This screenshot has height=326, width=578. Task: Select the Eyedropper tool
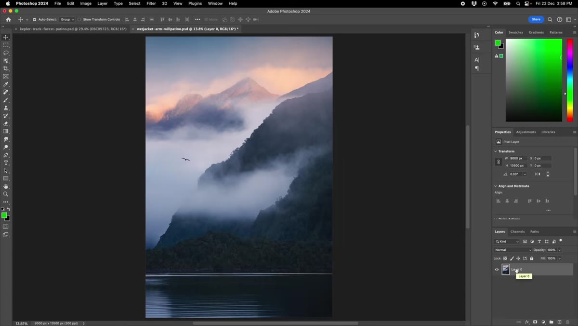pyautogui.click(x=6, y=84)
